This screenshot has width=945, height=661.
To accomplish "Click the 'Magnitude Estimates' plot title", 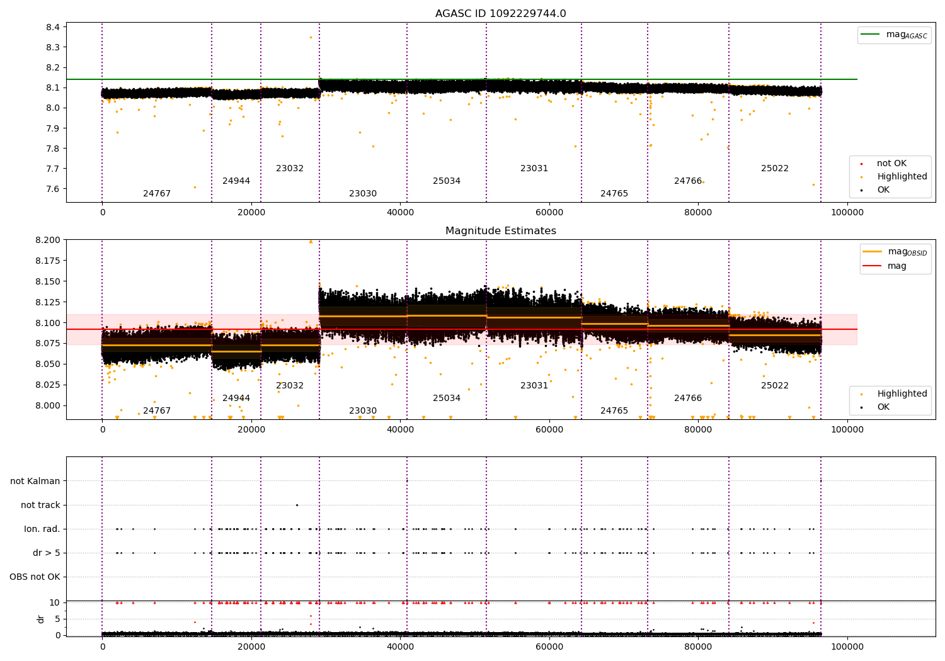I will click(x=500, y=231).
